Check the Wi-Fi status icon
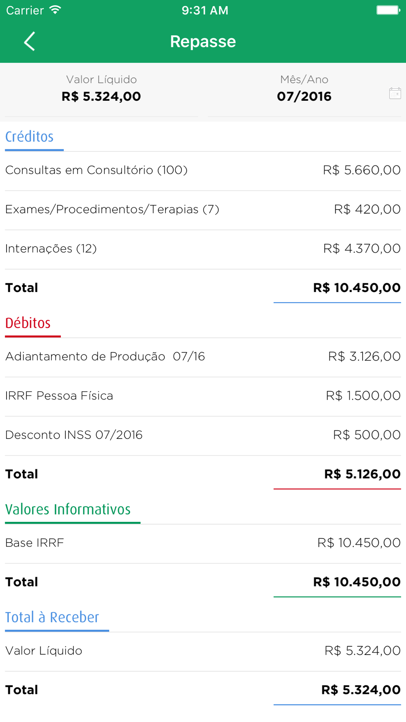Screen dimensions: 406x722 pyautogui.click(x=55, y=10)
